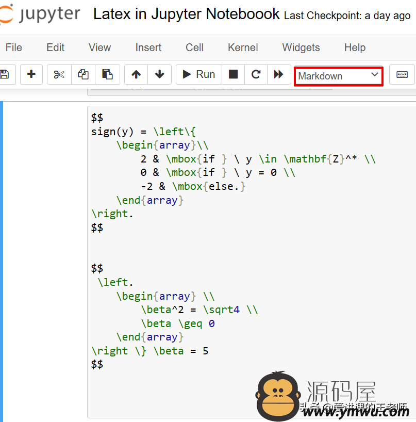Open the Widgets menu
This screenshot has height=422, width=416.
click(x=301, y=47)
